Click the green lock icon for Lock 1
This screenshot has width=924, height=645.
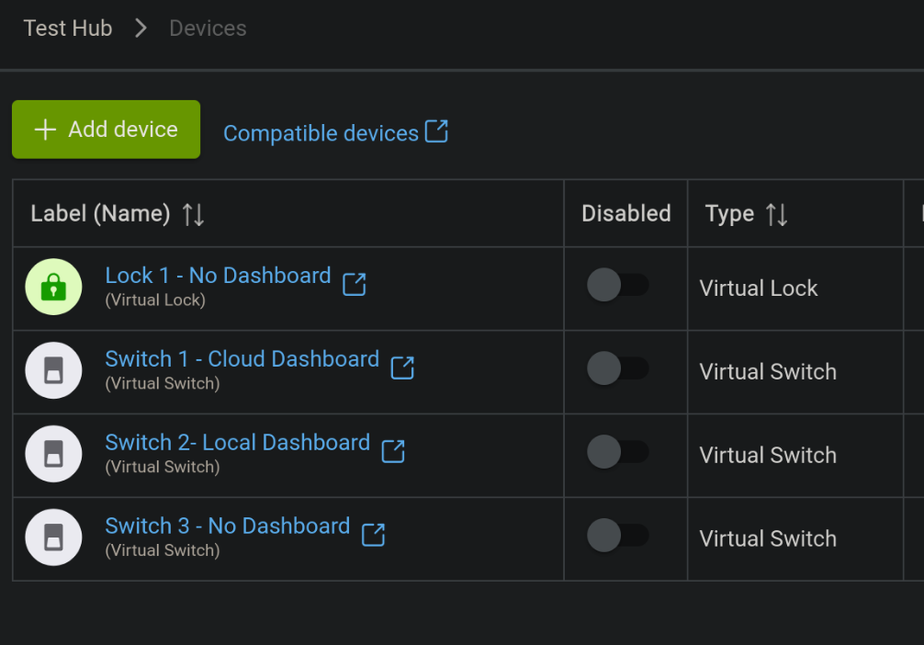53,288
